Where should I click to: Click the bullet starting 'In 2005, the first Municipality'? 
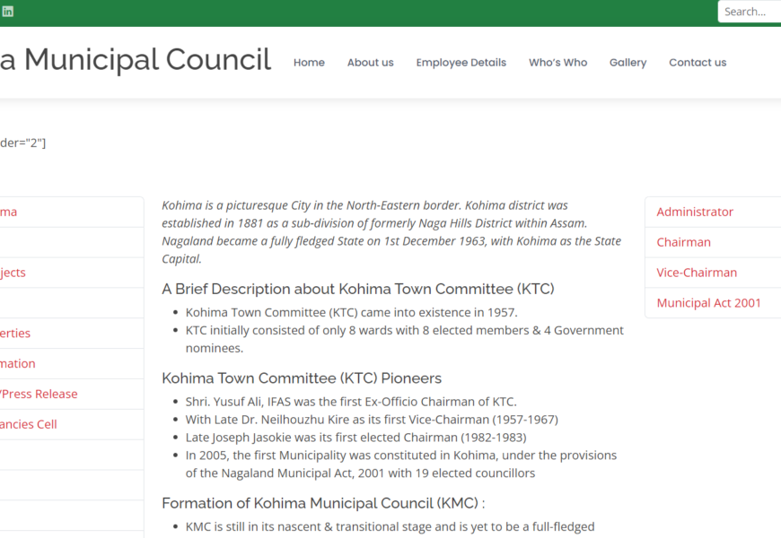point(401,464)
